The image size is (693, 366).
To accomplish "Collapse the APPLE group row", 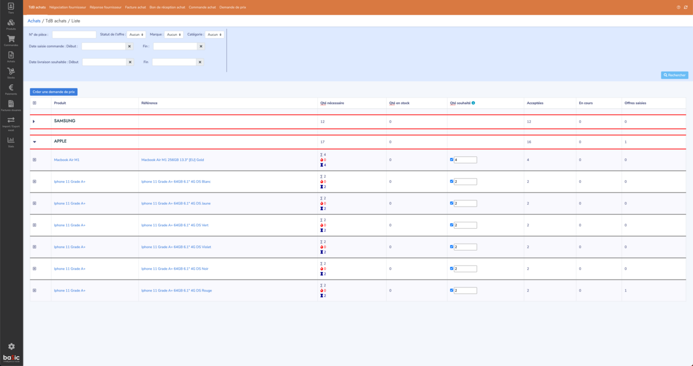I will 34,141.
